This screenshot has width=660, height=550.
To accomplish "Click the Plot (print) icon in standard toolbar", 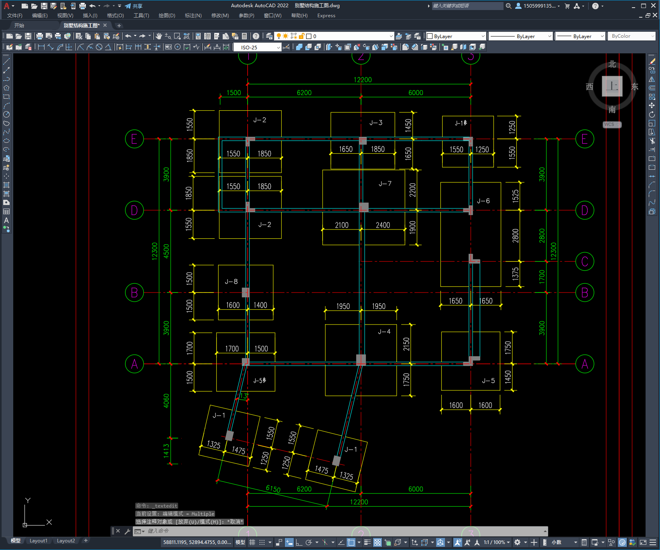I will 40,36.
